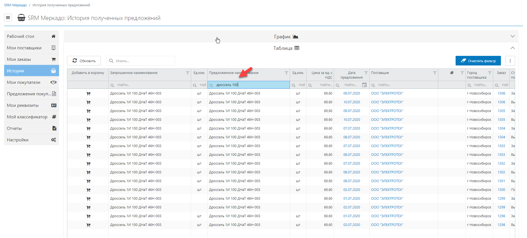This screenshot has height=238, width=527.
Task: Click filter funnel on Предложенное наименование column
Action: click(286, 73)
